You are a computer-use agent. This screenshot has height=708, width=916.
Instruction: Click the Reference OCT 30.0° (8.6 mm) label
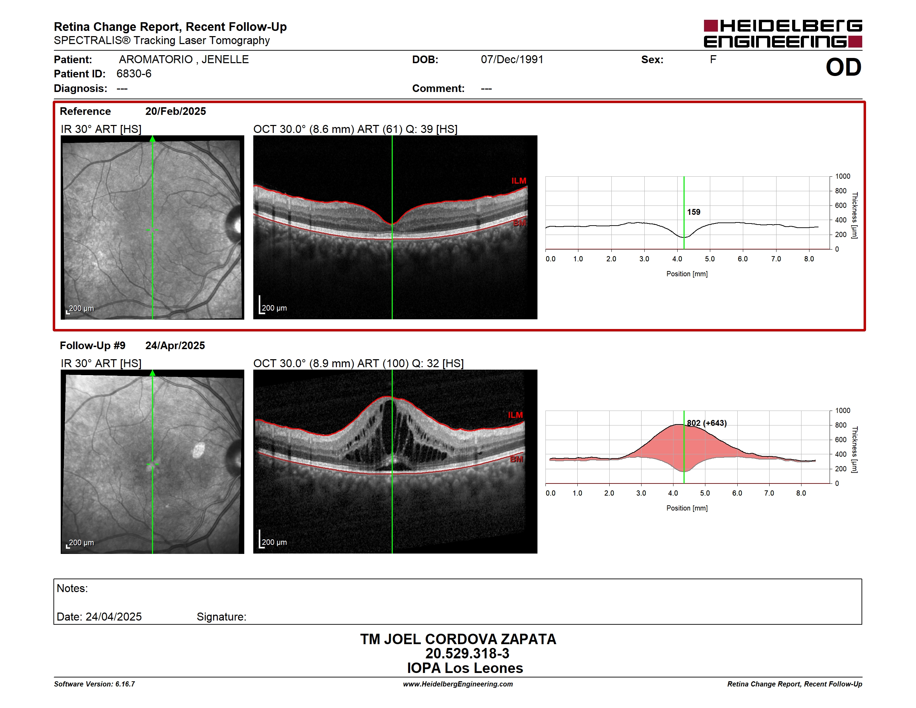[x=355, y=129]
